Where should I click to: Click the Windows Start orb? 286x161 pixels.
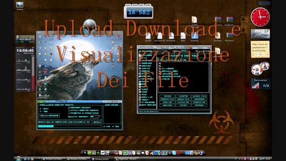(18, 159)
